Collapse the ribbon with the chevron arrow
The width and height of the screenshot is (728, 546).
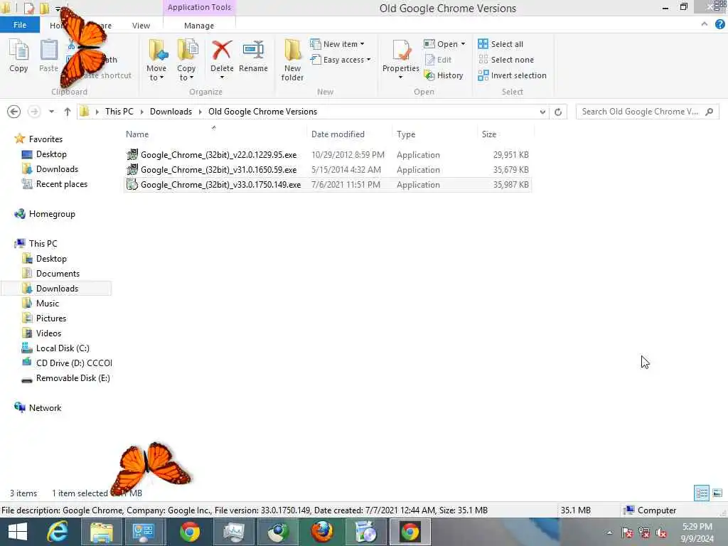click(x=705, y=24)
